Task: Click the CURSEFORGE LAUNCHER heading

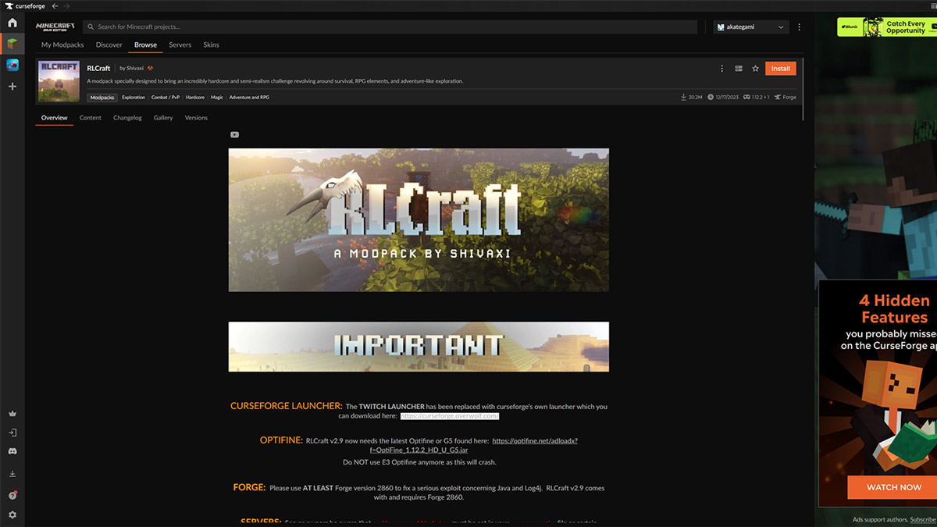Action: [286, 406]
